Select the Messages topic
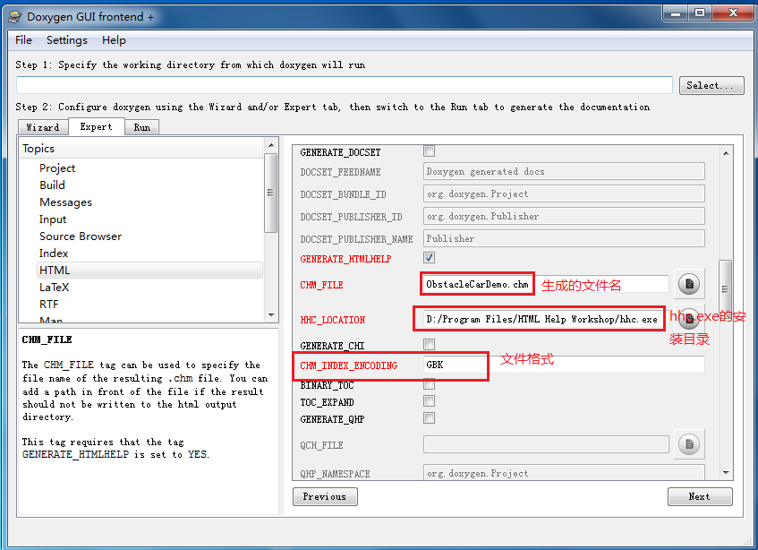Screen dimensions: 758x550 pos(65,202)
